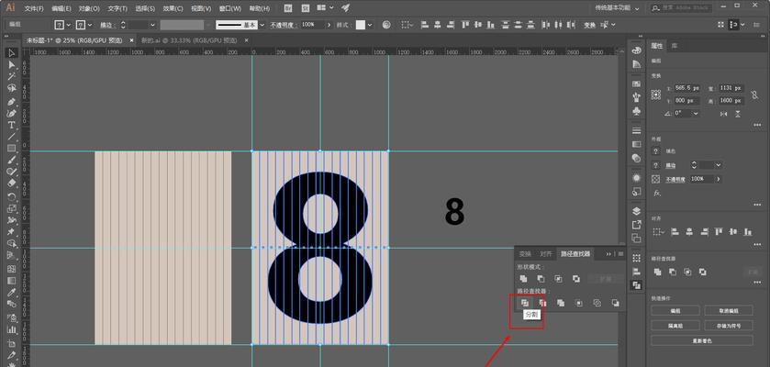Flip vertically in Properties transform section

click(x=738, y=114)
